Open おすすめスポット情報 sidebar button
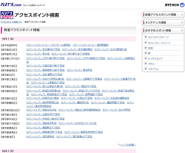 [163, 30]
